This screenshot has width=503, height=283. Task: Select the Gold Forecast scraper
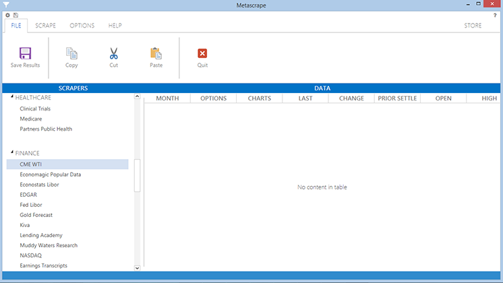point(36,215)
